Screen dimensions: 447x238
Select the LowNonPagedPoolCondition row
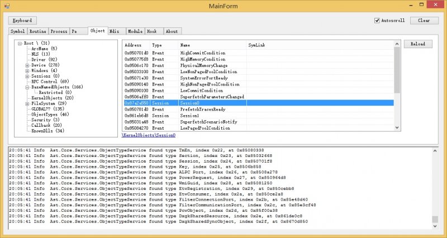pyautogui.click(x=258, y=72)
